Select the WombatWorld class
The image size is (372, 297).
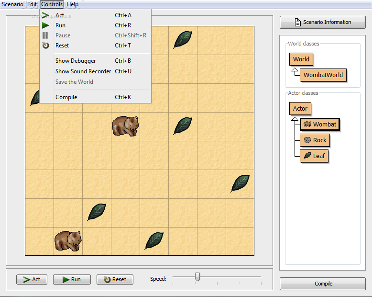(323, 75)
